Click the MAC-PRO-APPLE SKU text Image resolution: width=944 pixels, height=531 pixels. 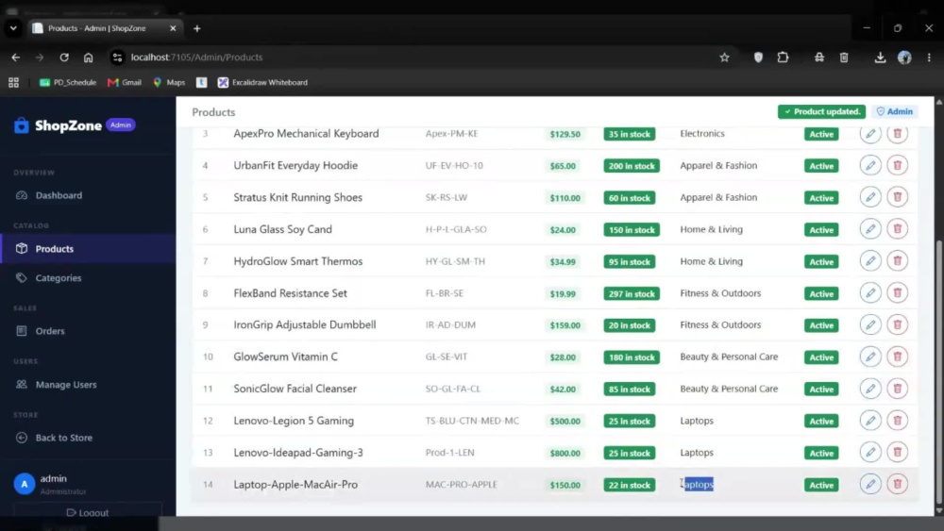point(462,484)
